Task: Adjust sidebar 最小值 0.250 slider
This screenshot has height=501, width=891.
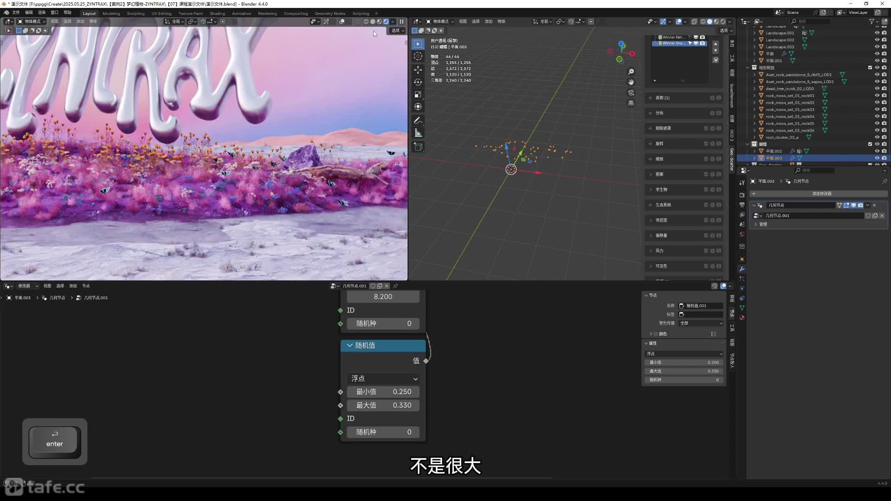Action: point(684,363)
